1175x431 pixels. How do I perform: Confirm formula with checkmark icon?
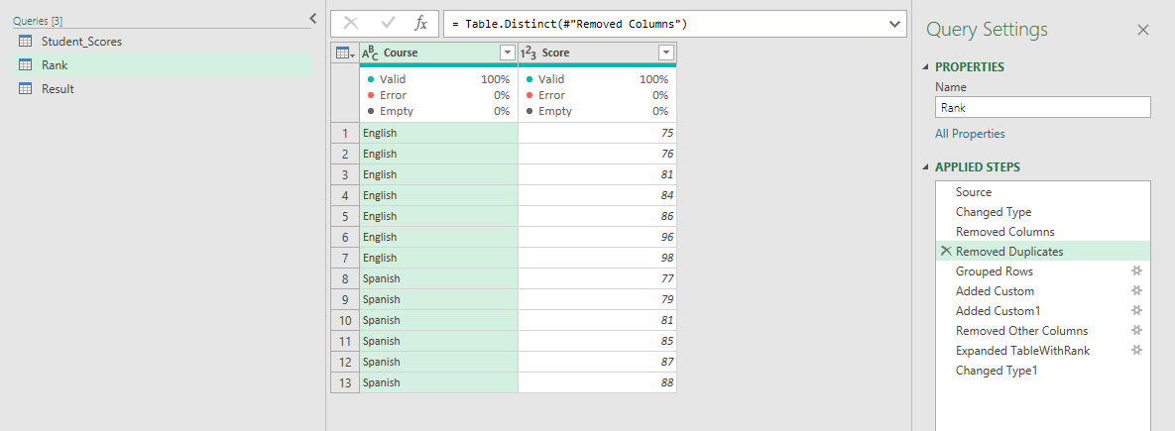[x=388, y=24]
